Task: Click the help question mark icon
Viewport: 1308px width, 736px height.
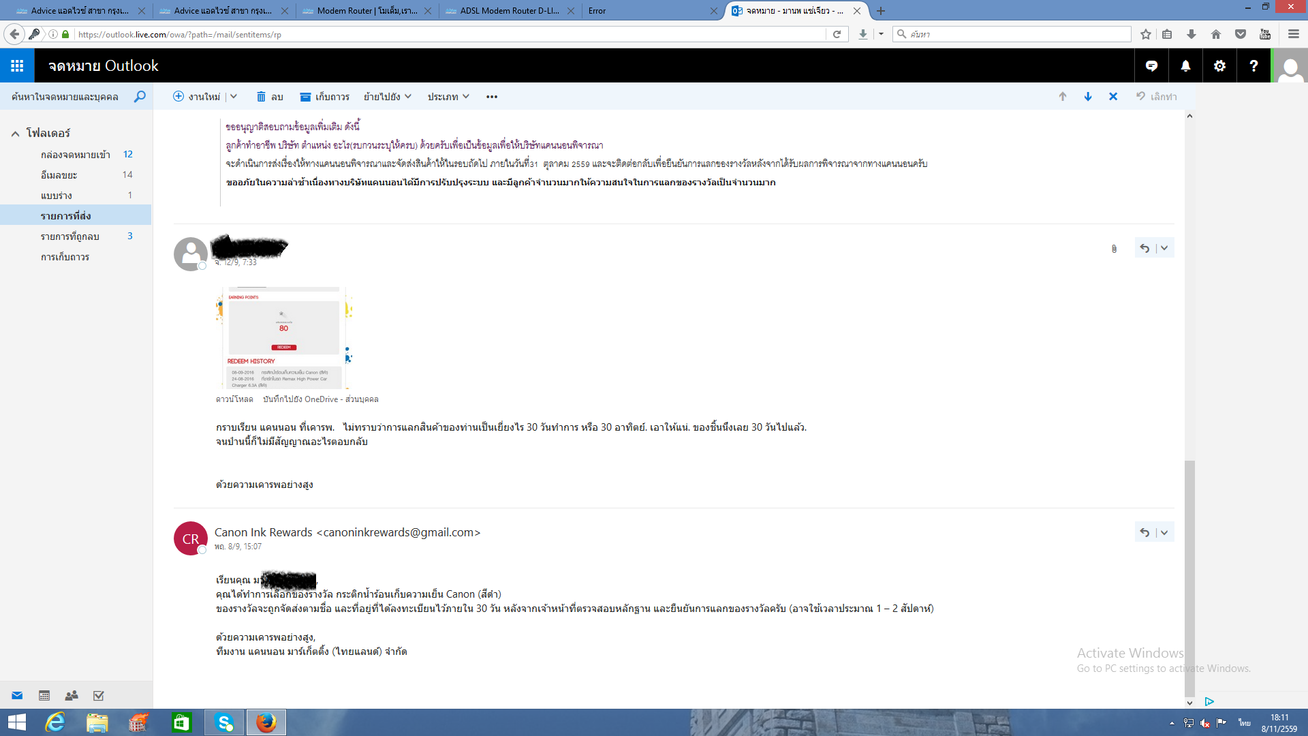Action: [1253, 65]
